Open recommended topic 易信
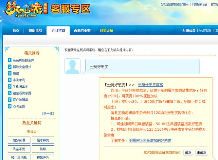 [x=16, y=73]
